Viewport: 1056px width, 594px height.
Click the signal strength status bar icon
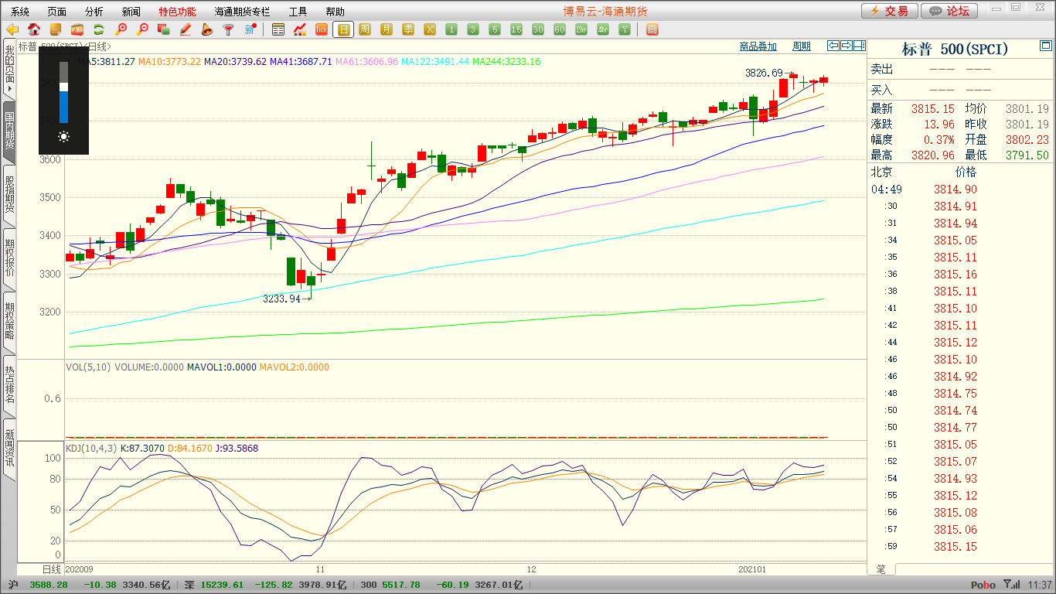click(x=1011, y=585)
